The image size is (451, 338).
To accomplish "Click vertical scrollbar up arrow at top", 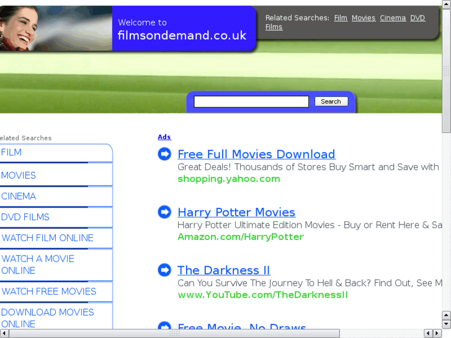I will click(447, 4).
